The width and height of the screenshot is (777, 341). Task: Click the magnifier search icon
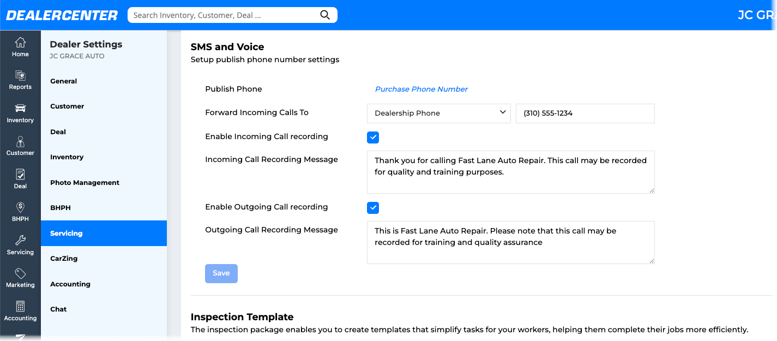click(325, 15)
